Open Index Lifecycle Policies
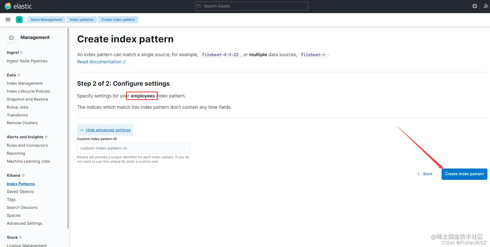The image size is (490, 247). [29, 91]
